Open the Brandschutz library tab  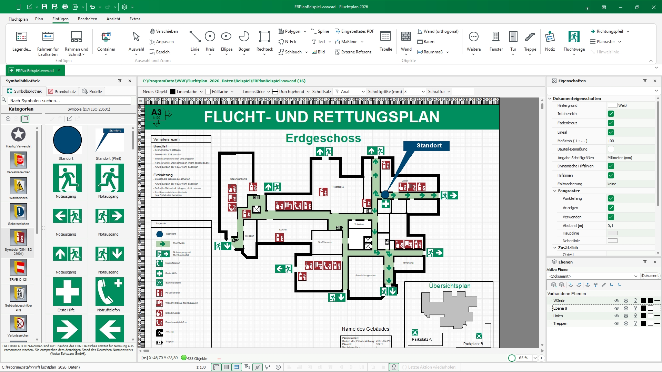pos(62,92)
